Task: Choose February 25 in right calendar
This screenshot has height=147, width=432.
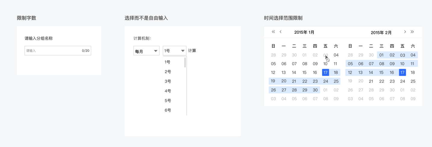Action: (x=413, y=81)
